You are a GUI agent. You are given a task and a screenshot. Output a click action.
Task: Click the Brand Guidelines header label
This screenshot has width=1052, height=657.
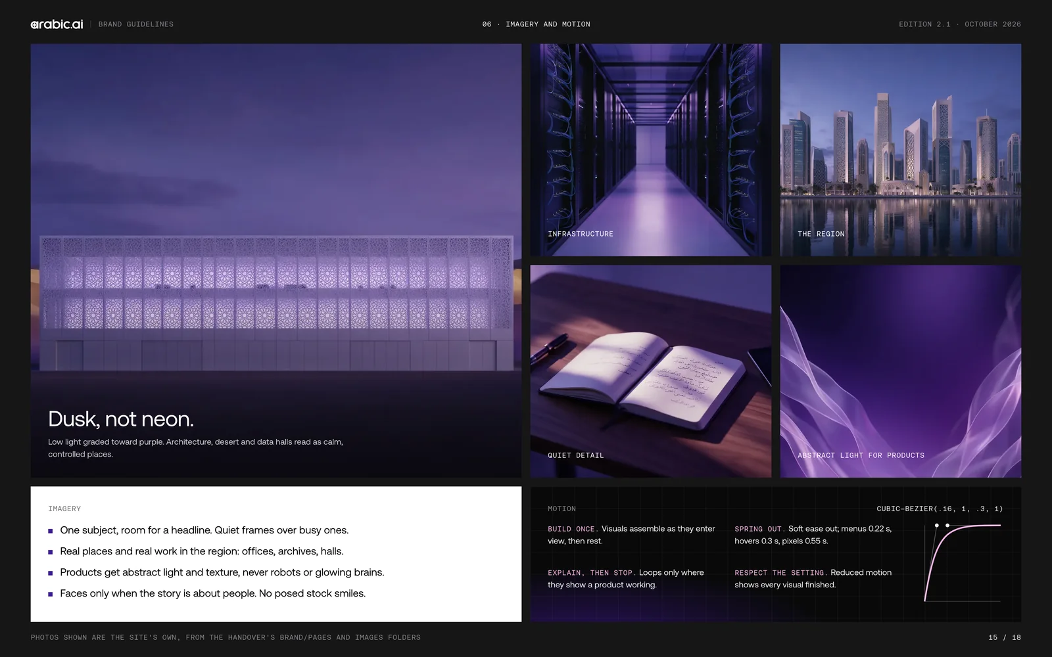point(136,24)
